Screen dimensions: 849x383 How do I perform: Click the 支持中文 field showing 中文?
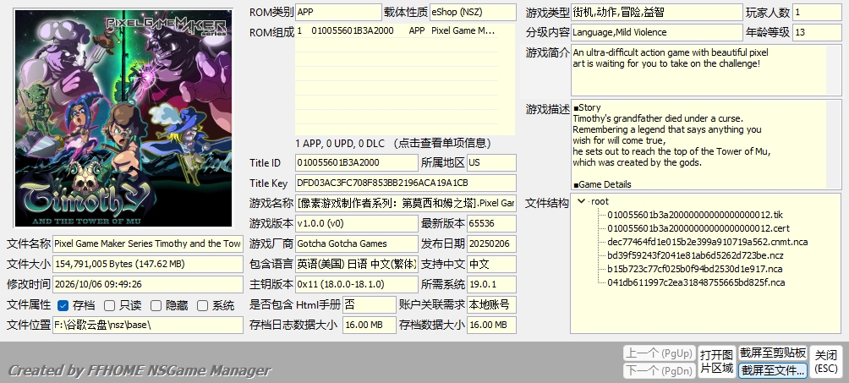491,264
